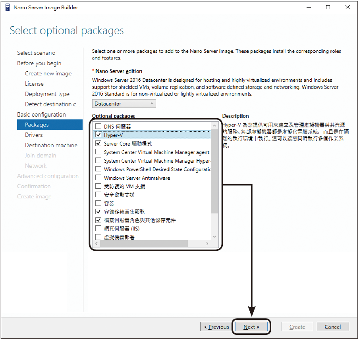
Task: Check the 虛擬機器部署 checkbox
Action: point(98,237)
